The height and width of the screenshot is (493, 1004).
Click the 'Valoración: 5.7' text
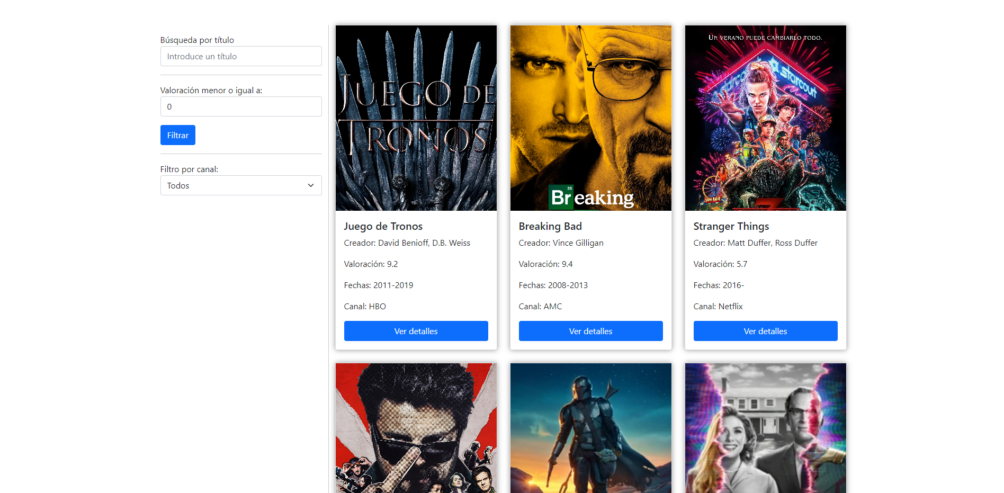pos(720,264)
